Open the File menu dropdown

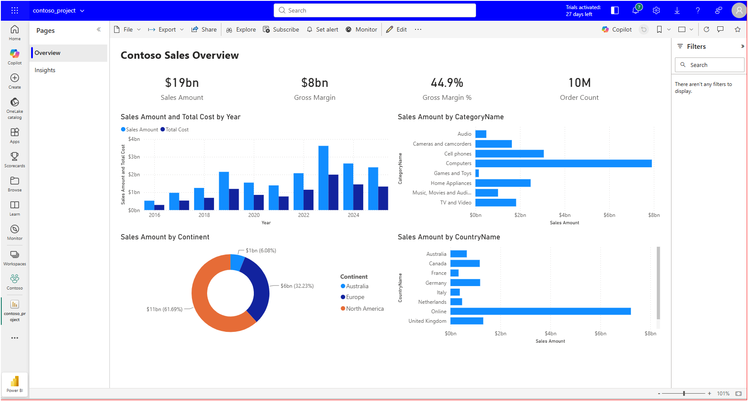tap(128, 29)
